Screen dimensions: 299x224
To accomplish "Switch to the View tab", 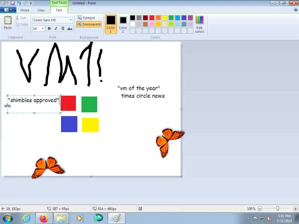I will coord(41,10).
